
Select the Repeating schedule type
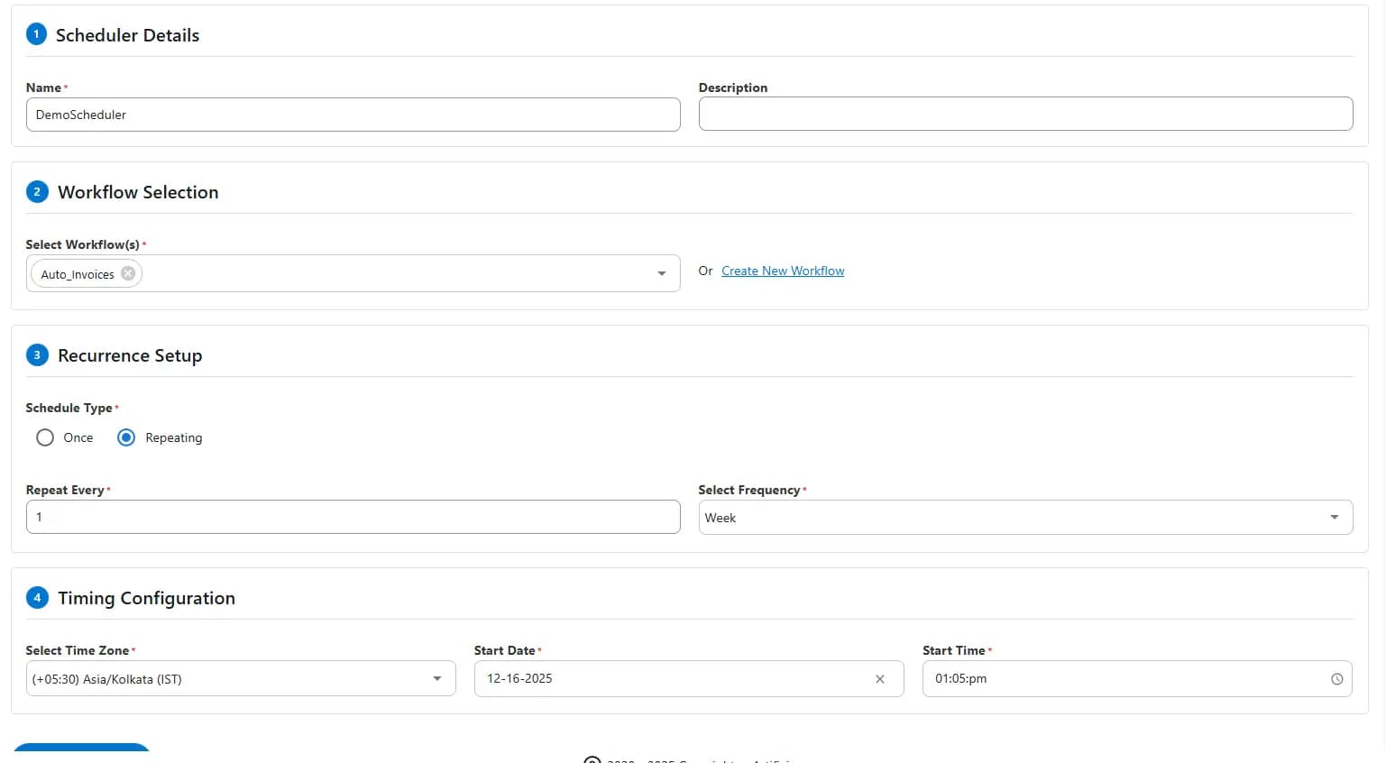(x=125, y=437)
